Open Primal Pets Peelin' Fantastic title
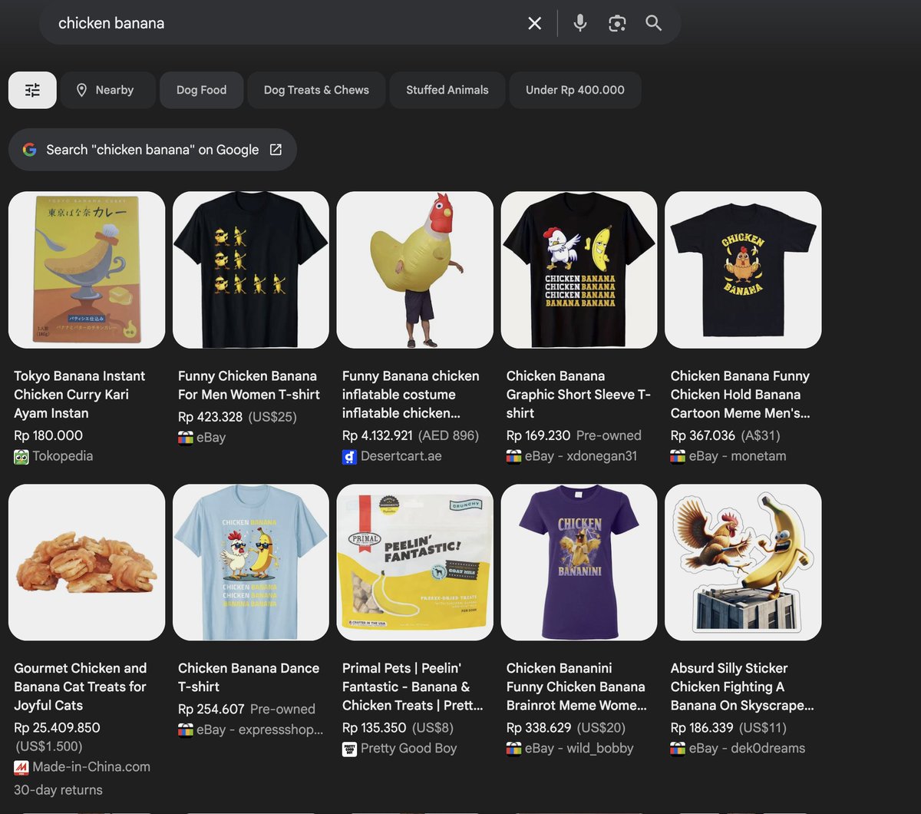The image size is (921, 814). click(413, 687)
